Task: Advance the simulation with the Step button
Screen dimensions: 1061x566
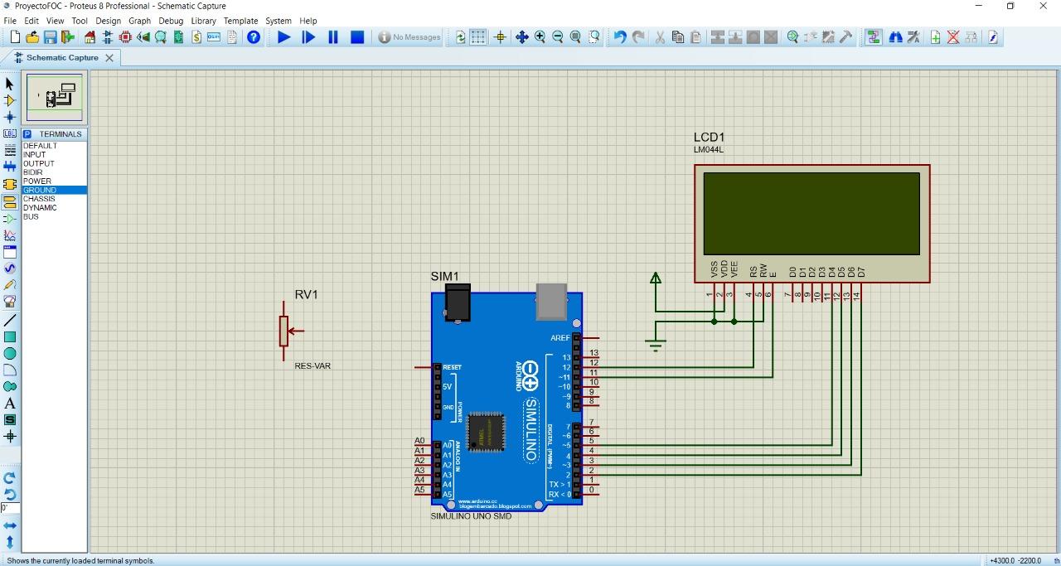Action: coord(308,37)
